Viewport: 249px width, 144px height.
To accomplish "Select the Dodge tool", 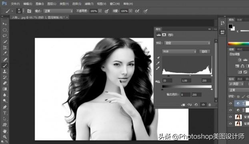I will tap(4, 101).
